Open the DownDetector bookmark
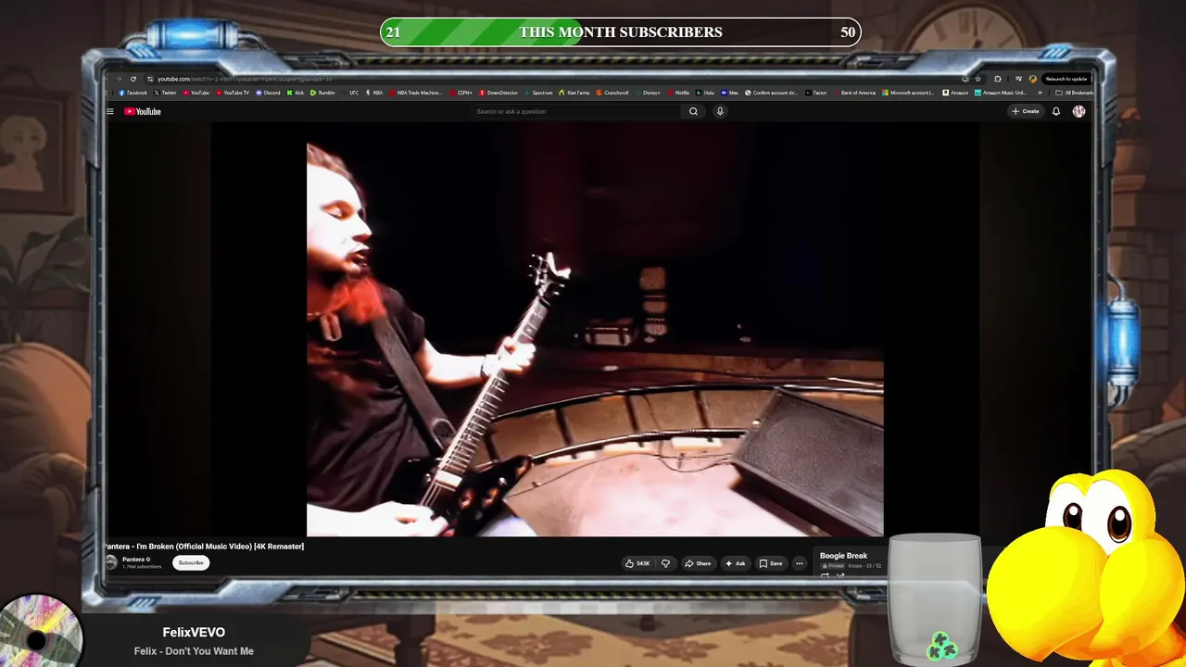This screenshot has width=1186, height=667. pyautogui.click(x=498, y=93)
